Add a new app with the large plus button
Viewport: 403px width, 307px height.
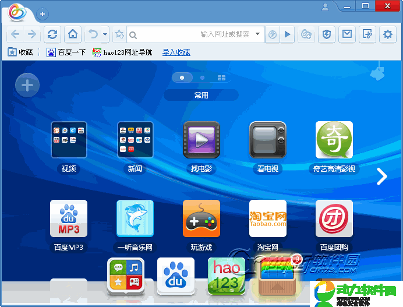(27, 86)
